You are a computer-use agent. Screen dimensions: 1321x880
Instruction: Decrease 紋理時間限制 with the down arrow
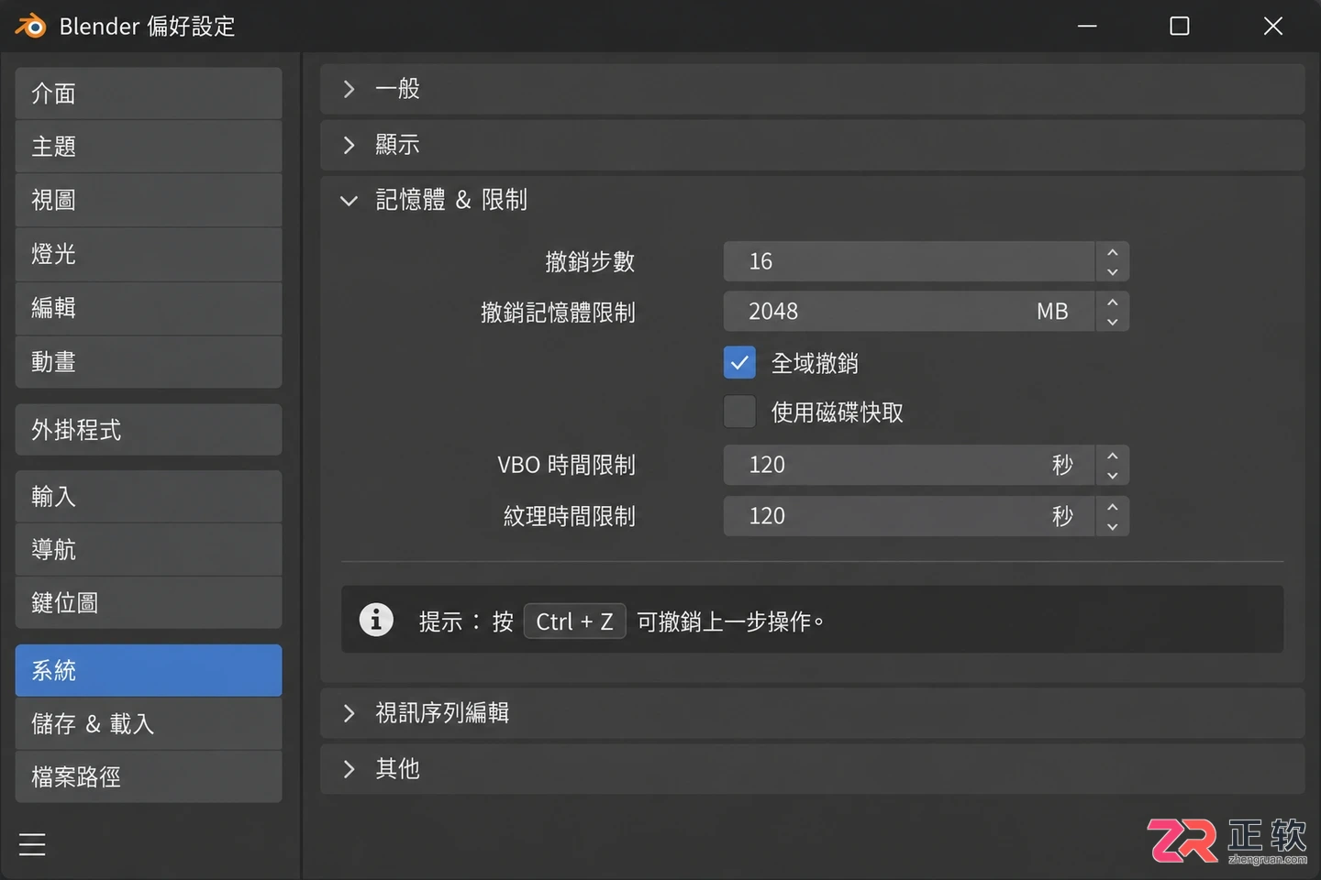click(x=1113, y=526)
